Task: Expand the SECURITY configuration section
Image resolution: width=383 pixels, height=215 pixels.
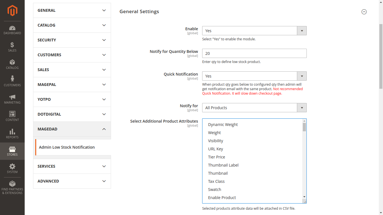Action: pyautogui.click(x=72, y=40)
